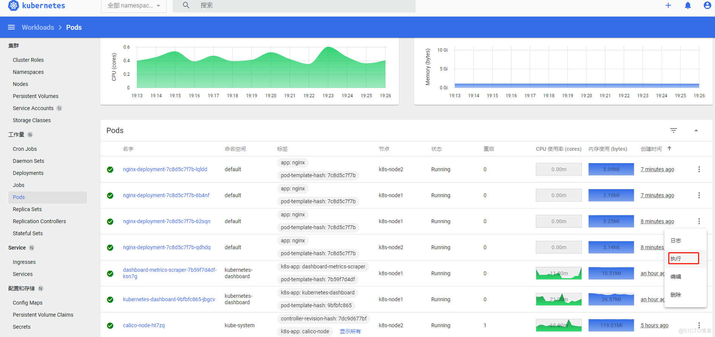The image size is (715, 337).
Task: Click status check icon of nginx-deployment-7c8d5c7f7b-62sqn
Action: point(110,222)
